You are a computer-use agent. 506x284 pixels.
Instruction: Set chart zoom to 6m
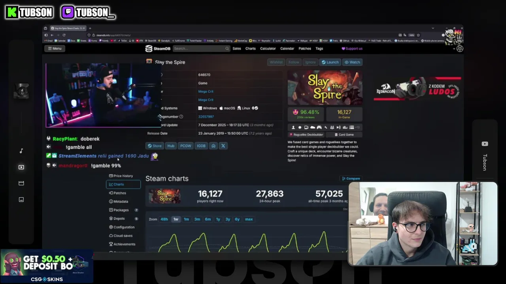coord(208,219)
